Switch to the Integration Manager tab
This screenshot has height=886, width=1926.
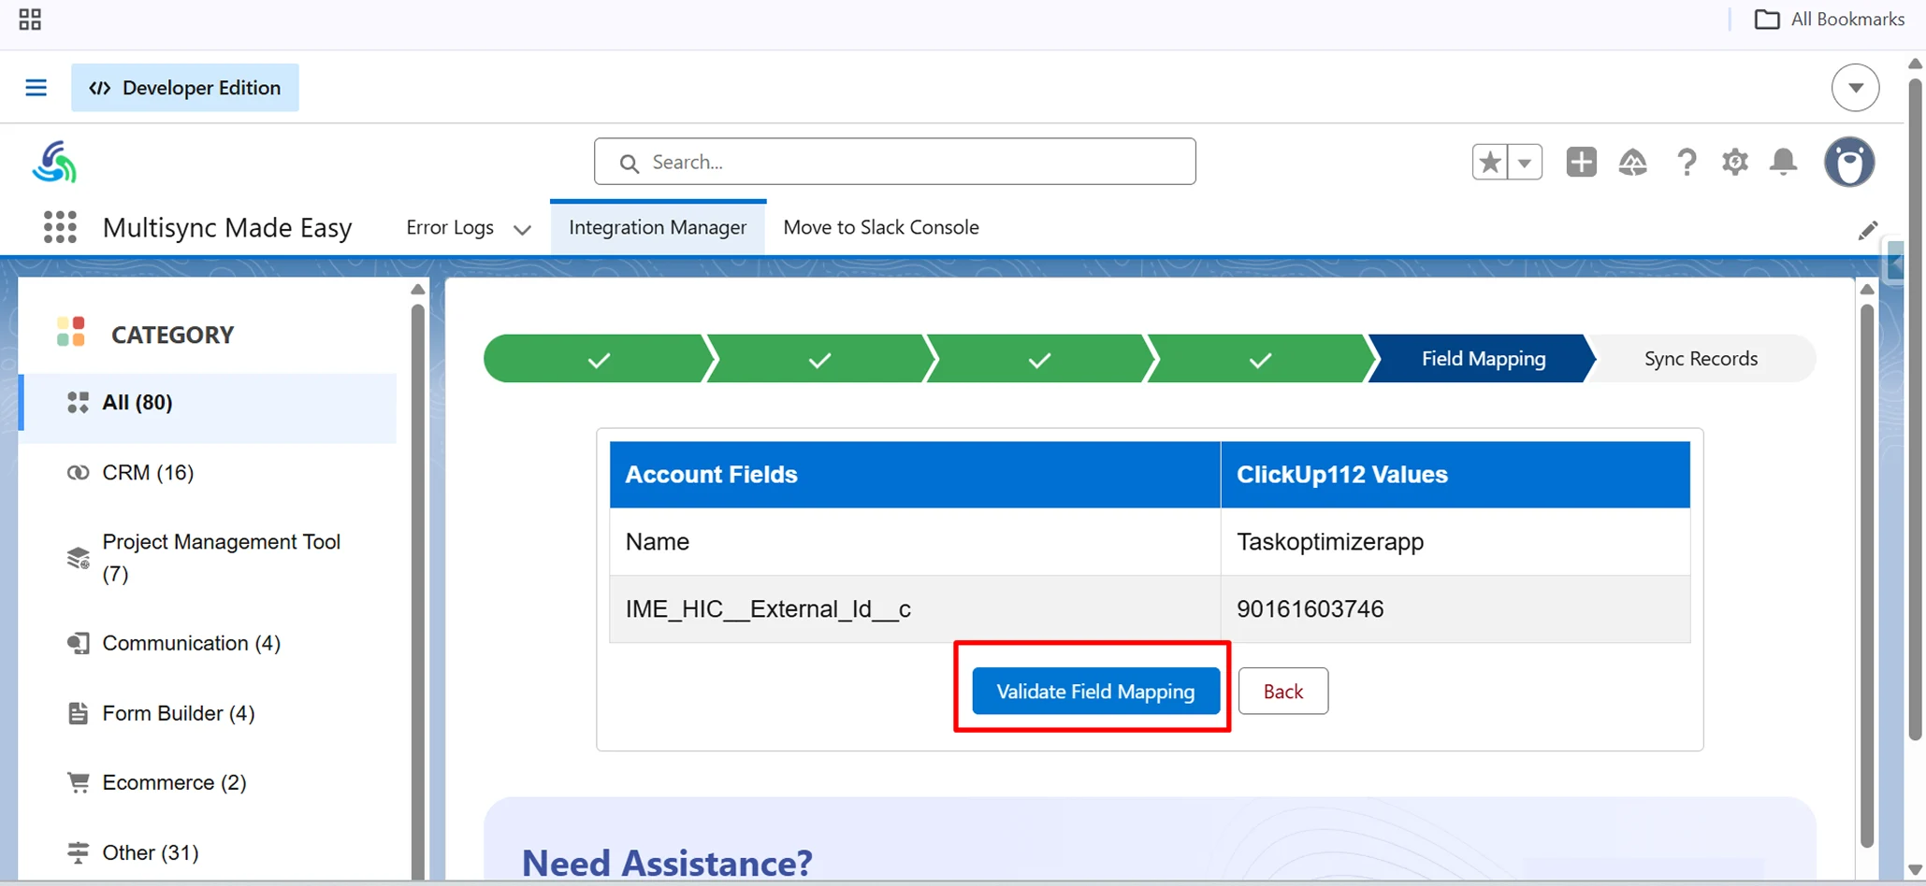click(658, 227)
